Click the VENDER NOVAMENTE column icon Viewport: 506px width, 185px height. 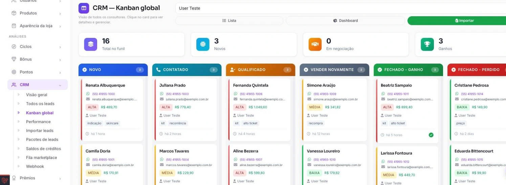click(x=306, y=70)
